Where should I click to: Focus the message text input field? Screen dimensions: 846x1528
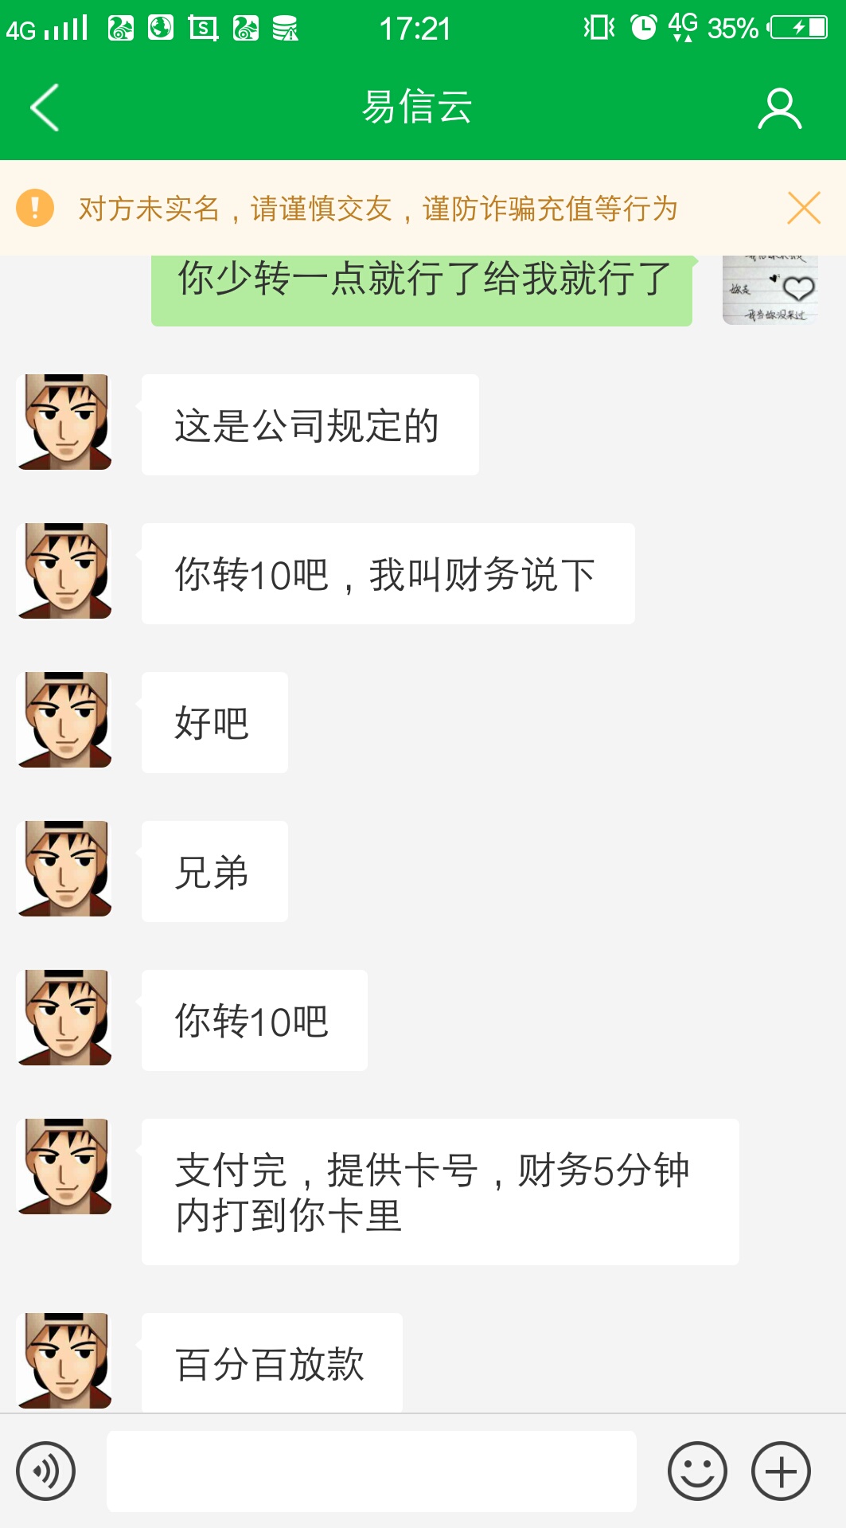[372, 1471]
